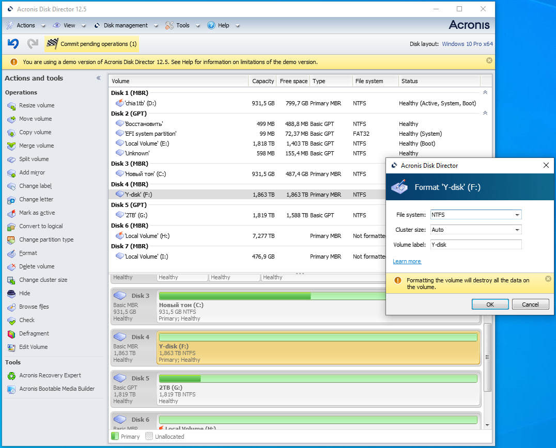Select the 'Local Volume' (H:) row

point(248,236)
